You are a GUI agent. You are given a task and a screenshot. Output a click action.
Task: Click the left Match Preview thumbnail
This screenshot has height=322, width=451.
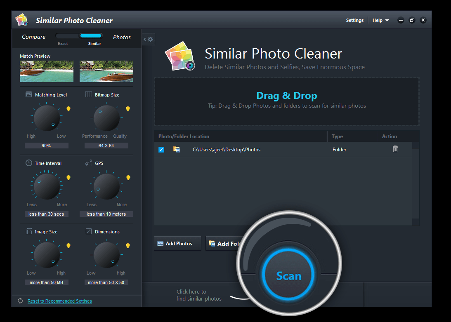click(x=47, y=71)
